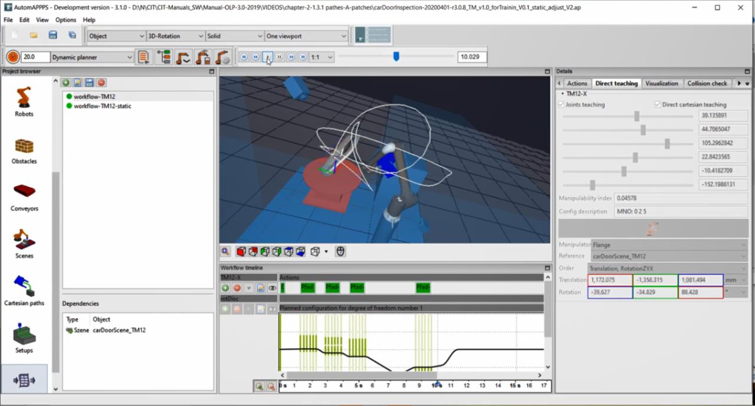Toggle TM12-X timeline visibility eye
The width and height of the screenshot is (755, 406).
point(272,288)
